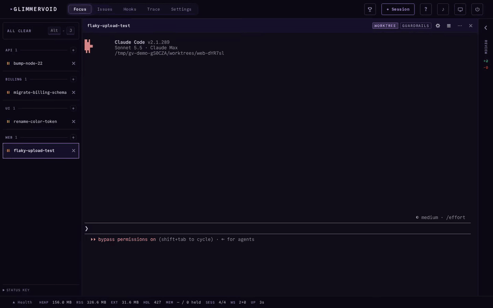This screenshot has width=493, height=308.
Task: Click the Glimmervoid logo
Action: click(x=34, y=9)
